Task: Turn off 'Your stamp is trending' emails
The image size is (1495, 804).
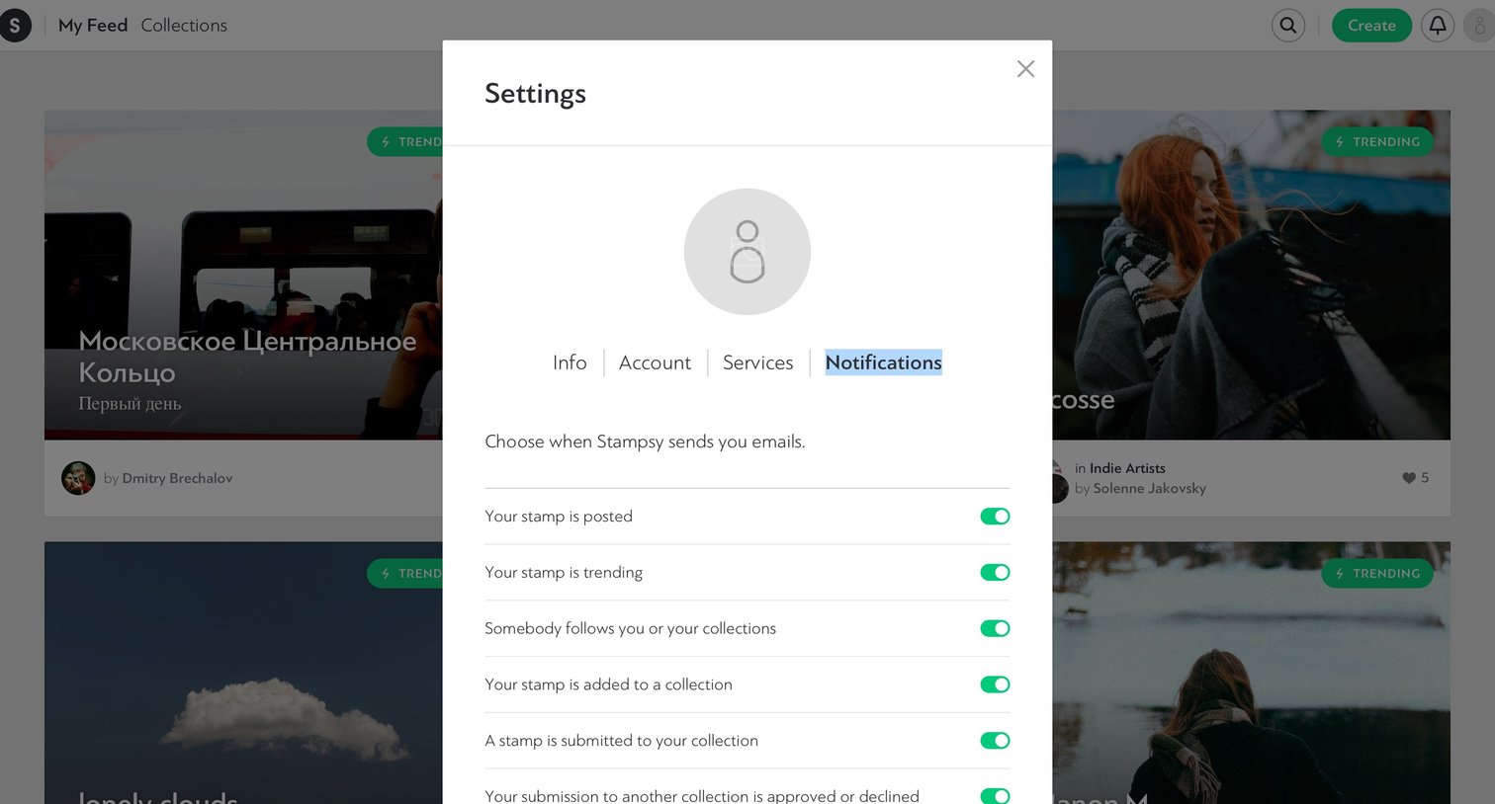Action: pos(995,573)
